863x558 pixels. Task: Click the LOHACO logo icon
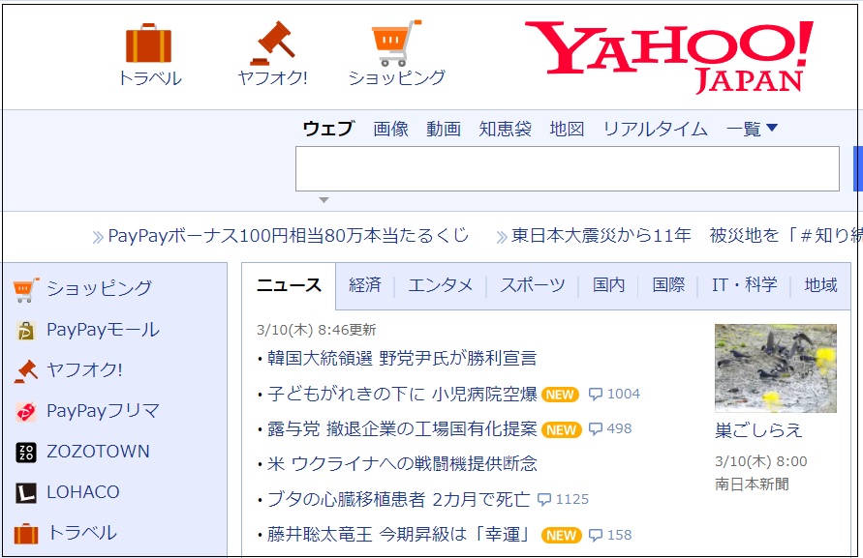[x=26, y=492]
